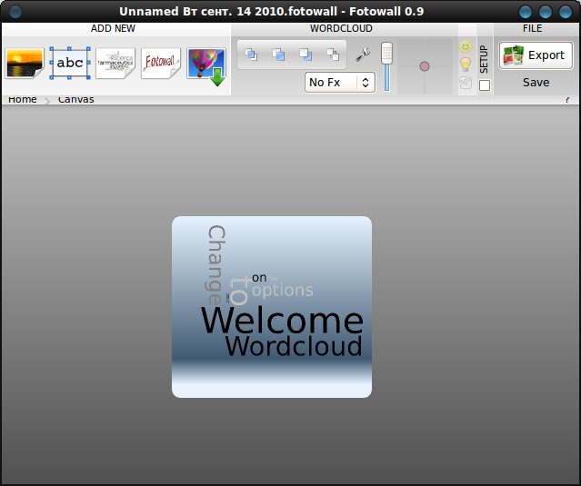
Task: Click third stacking order icon
Action: pos(306,55)
